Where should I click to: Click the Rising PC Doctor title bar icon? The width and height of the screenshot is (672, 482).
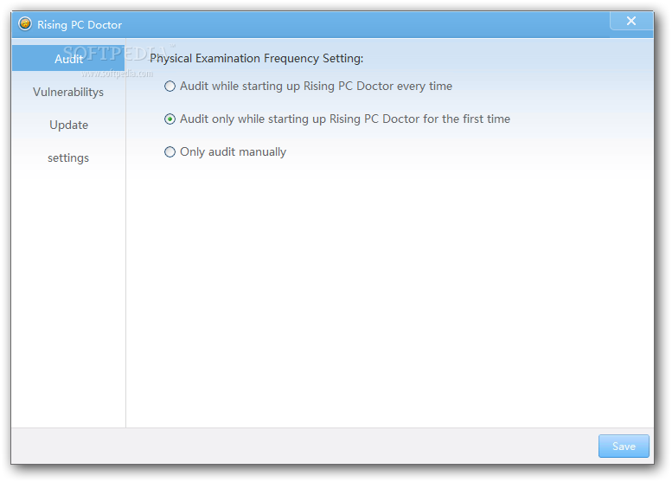pos(25,23)
